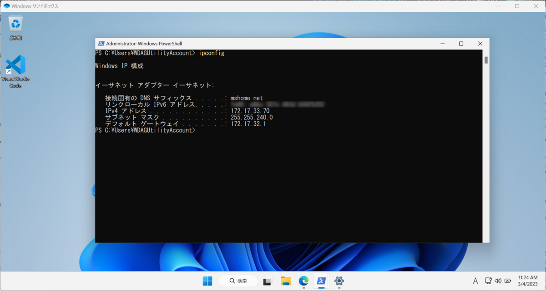Minimize the Administrator: Windows PowerShell window
This screenshot has height=291, width=546.
coord(442,44)
